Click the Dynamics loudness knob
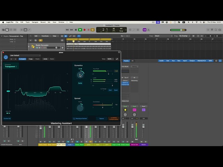The width and height of the screenshot is (223, 167). click(x=80, y=75)
